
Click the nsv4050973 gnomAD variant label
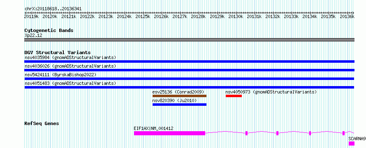(x=271, y=92)
